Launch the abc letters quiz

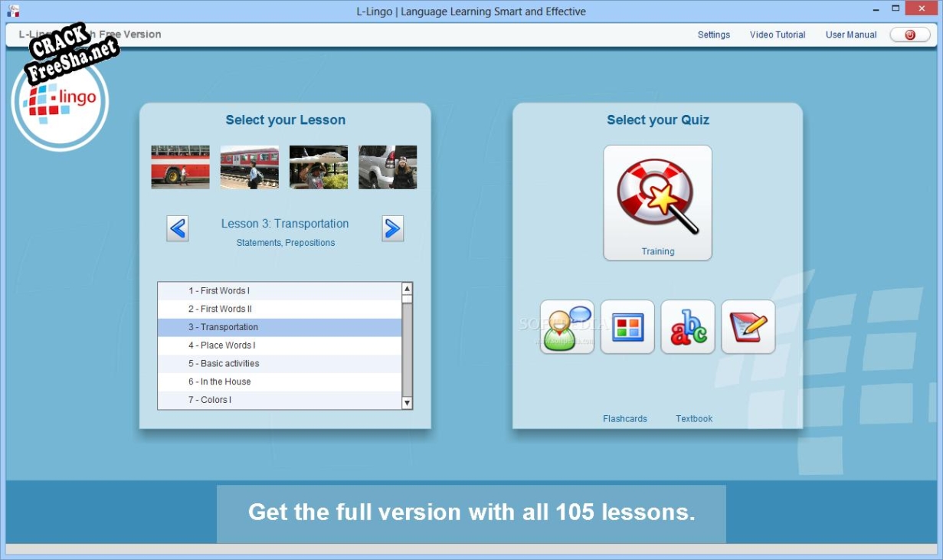(x=688, y=327)
